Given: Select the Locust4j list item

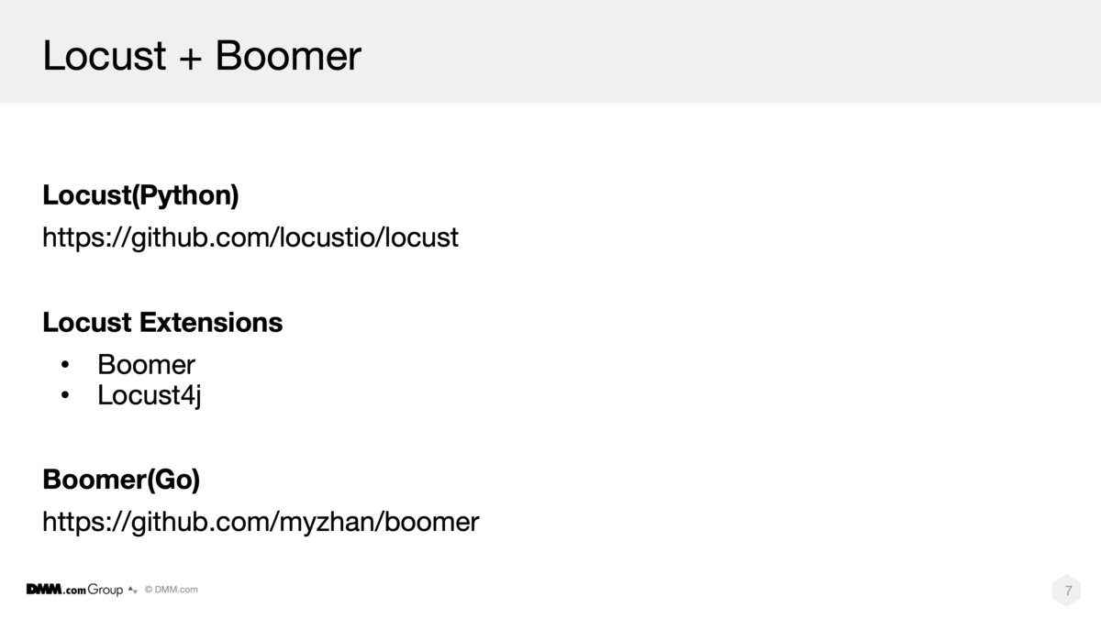Looking at the screenshot, I should click(x=149, y=396).
